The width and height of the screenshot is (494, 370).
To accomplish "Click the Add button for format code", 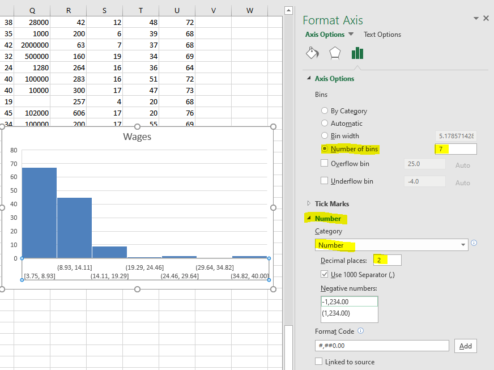I will coord(465,346).
